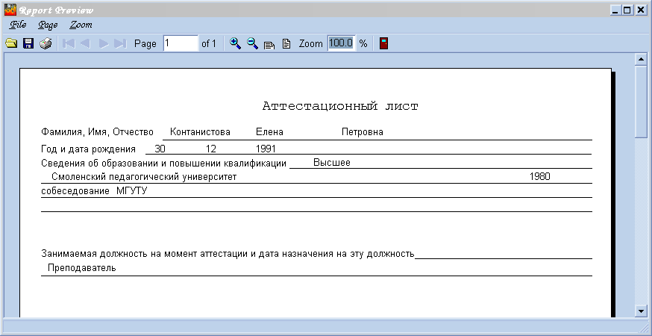Click the 'Сведения об образовании' label
652x336 pixels.
[x=164, y=164]
